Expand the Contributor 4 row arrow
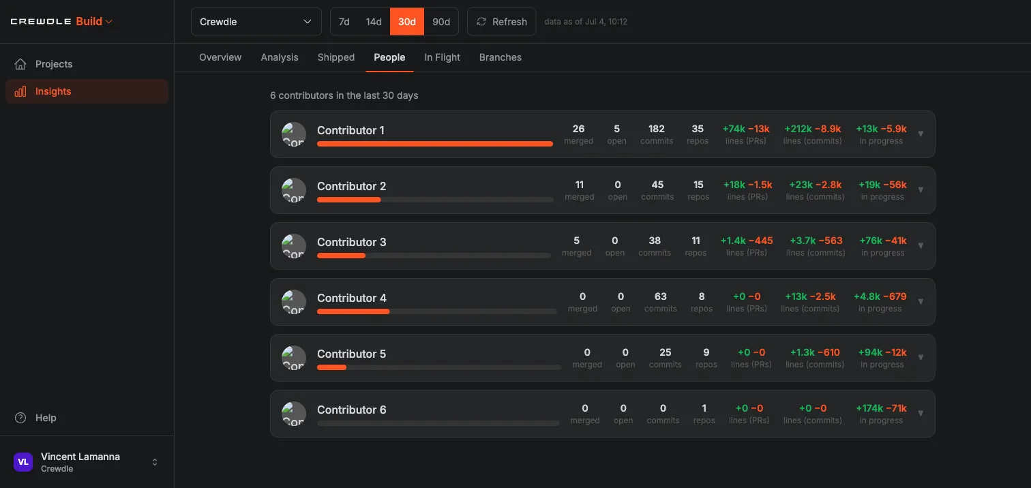The image size is (1031, 488). pos(921,301)
